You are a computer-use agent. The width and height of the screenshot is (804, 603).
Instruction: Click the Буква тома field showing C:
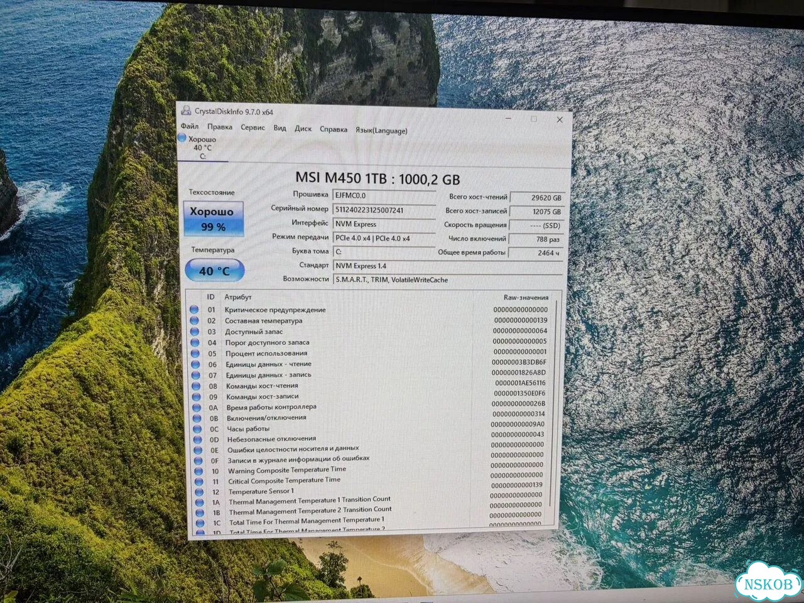point(383,252)
